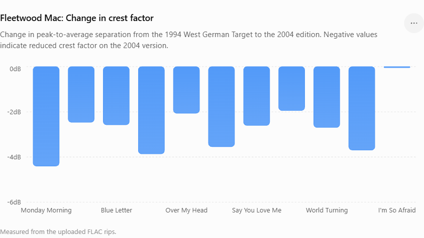Viewport: 424px width, 238px height.
Task: Select the bar between World Turning and I'm So Afraid
Action: (362, 108)
